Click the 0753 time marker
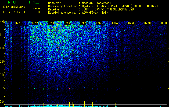This screenshot has height=107, width=169. 51,23
